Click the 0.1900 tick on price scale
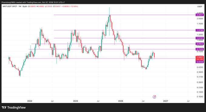Screen dimensions: 206x112 point(200,92)
